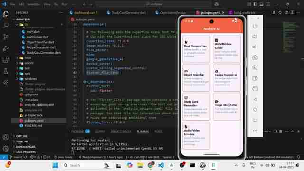Screen dimensions: 304x171
Task: Open the Run menu
Action: (64, 4)
